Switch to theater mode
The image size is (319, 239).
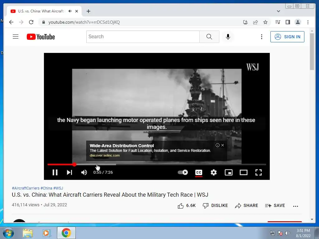coord(244,172)
